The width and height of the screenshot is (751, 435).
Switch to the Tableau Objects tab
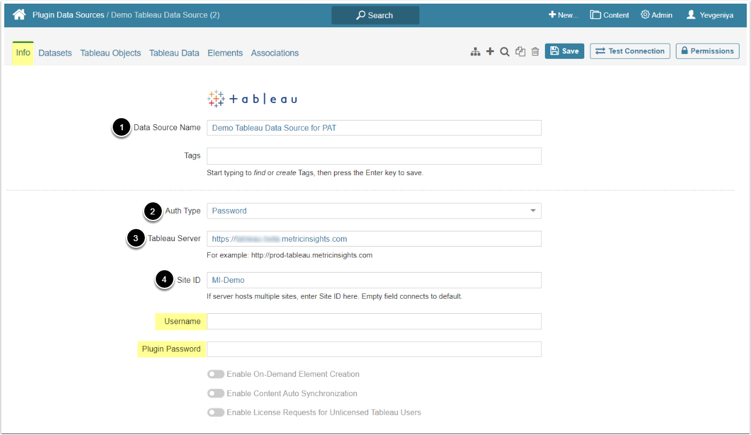110,53
